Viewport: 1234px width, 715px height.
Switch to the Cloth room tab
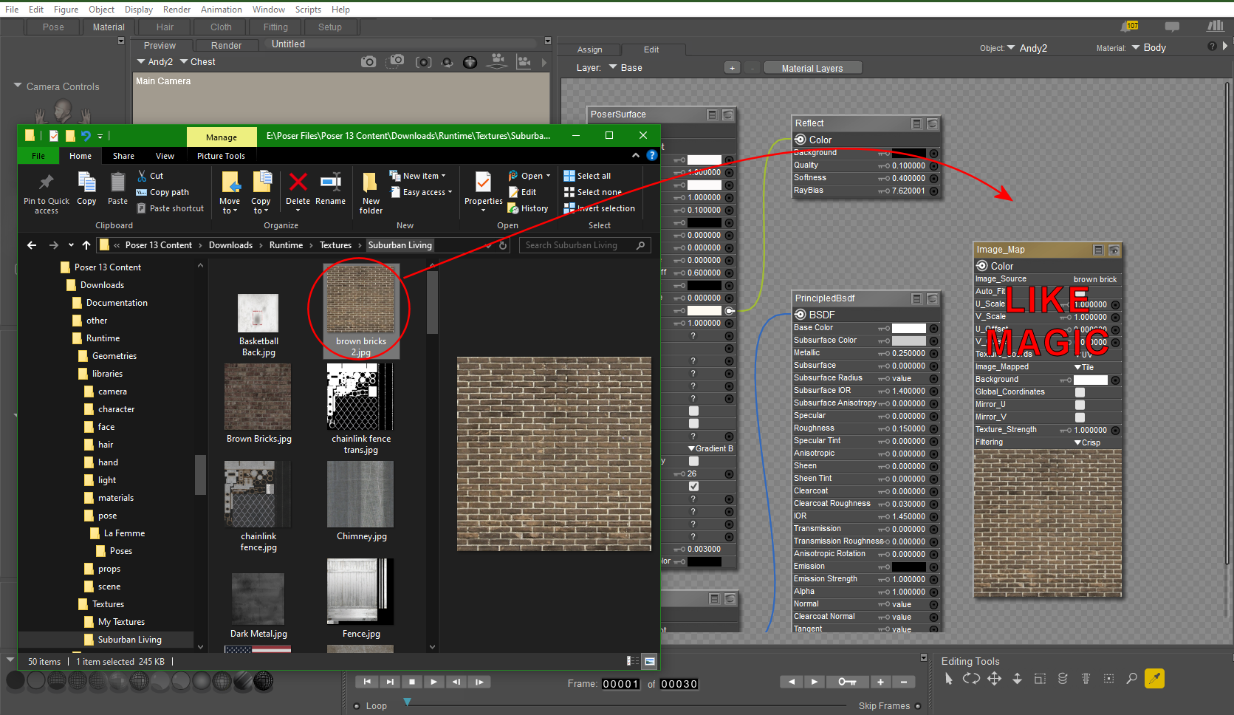coord(221,27)
